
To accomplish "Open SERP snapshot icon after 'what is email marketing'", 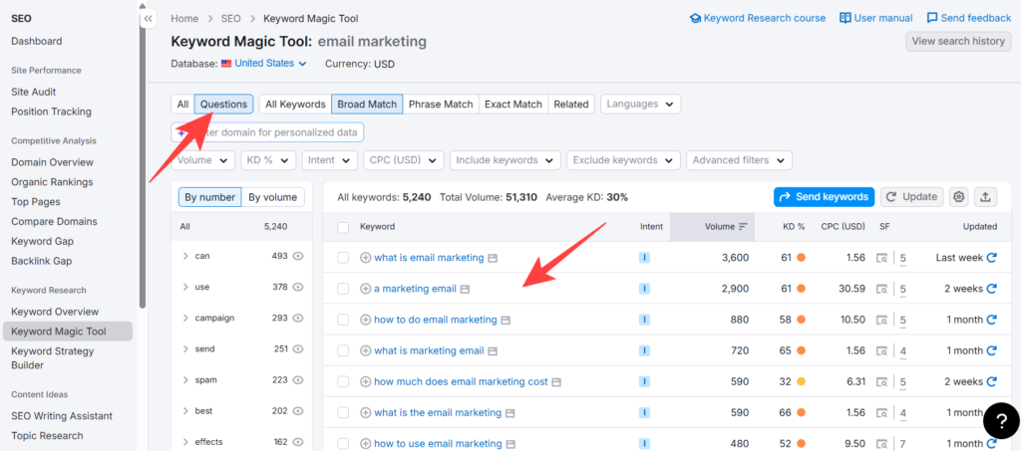I will point(493,258).
